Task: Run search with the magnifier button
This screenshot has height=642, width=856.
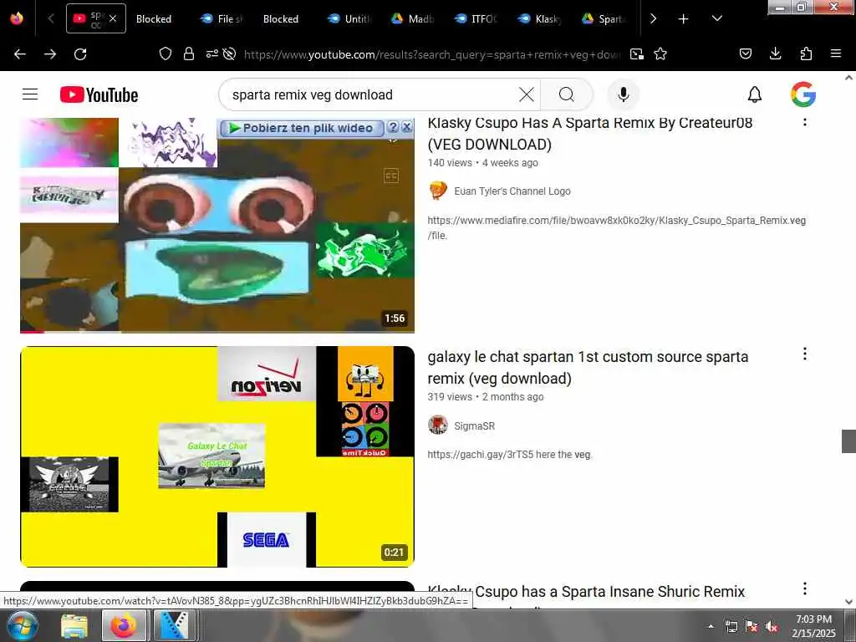Action: coord(567,94)
